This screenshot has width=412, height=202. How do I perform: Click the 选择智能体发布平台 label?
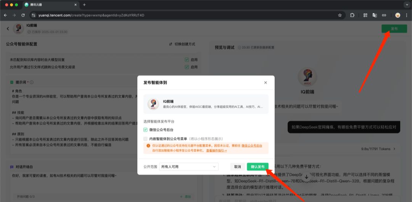pyautogui.click(x=159, y=122)
